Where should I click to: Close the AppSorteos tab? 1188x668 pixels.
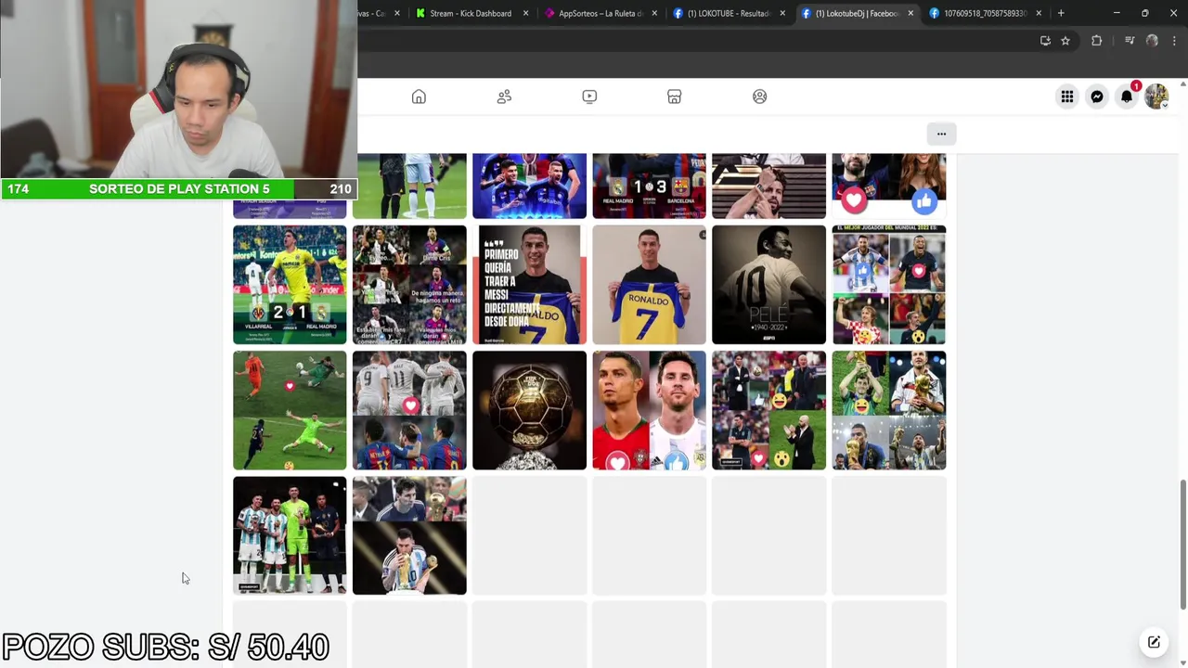pyautogui.click(x=654, y=13)
